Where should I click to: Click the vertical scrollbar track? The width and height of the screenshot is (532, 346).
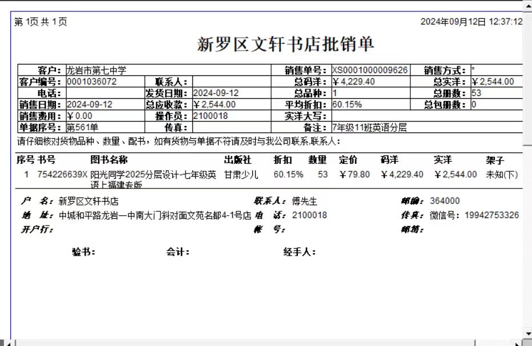pyautogui.click(x=527, y=171)
